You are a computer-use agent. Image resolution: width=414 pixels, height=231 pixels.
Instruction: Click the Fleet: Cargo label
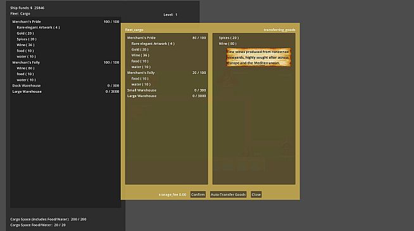[20, 14]
